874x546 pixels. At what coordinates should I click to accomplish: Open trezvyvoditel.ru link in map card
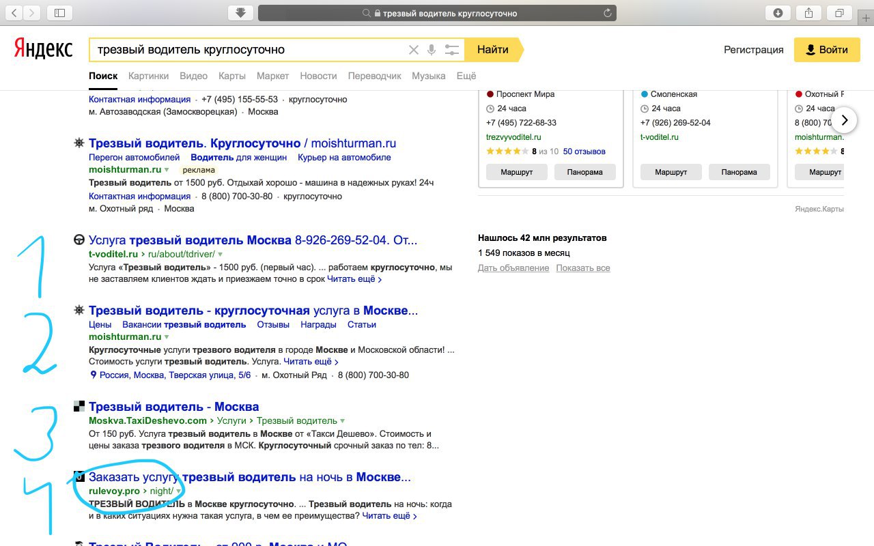point(513,137)
